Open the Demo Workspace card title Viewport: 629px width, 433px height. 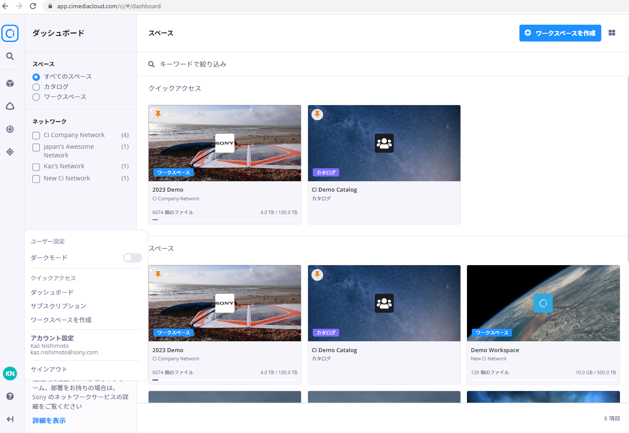tap(495, 350)
